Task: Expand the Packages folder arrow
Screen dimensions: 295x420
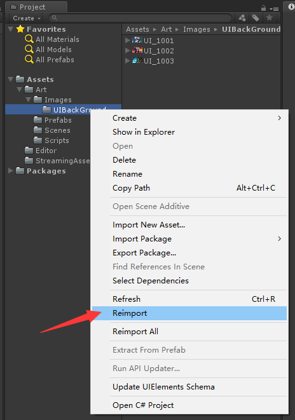Action: click(x=11, y=171)
